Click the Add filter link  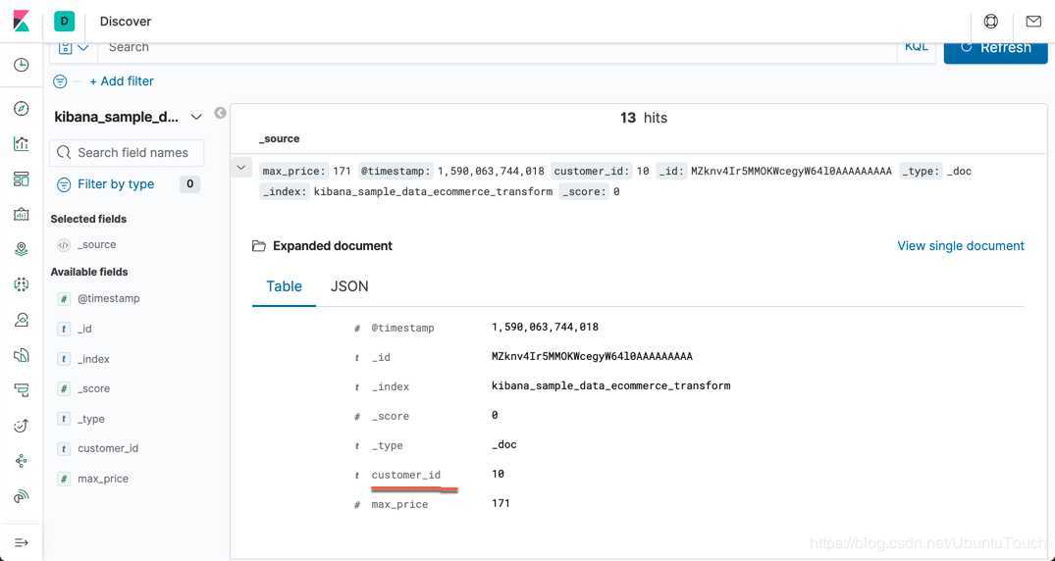[122, 81]
